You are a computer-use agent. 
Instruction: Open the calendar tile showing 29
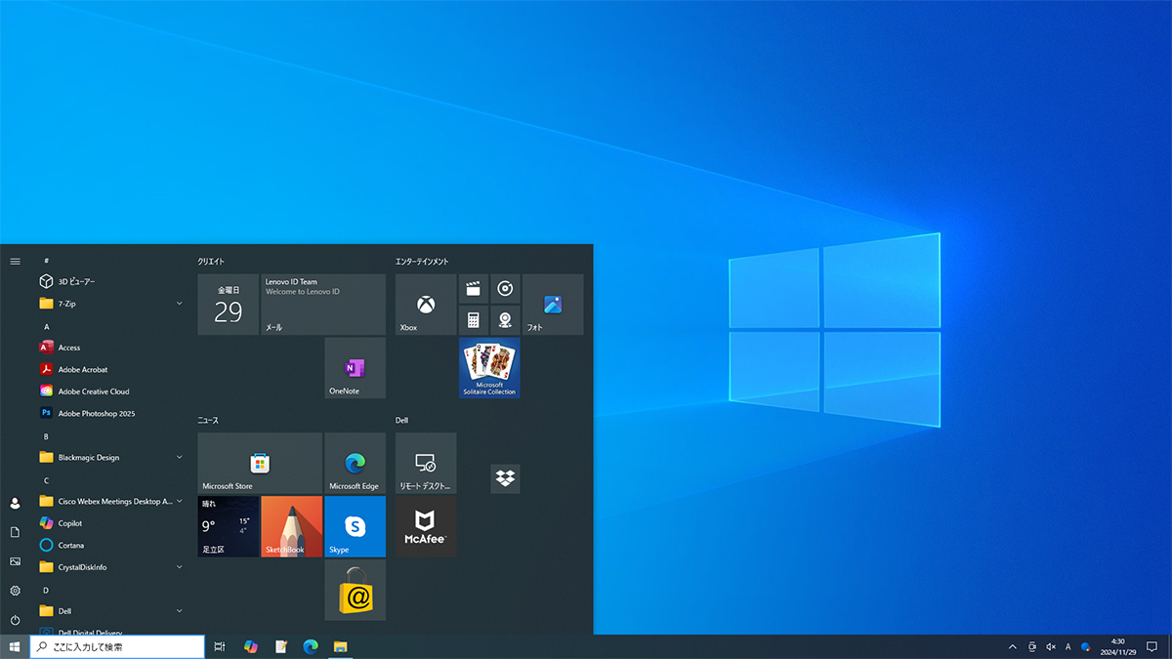coord(229,305)
